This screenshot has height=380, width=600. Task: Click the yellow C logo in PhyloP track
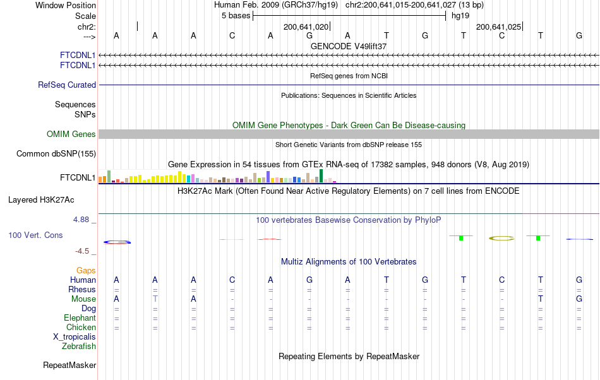501,238
